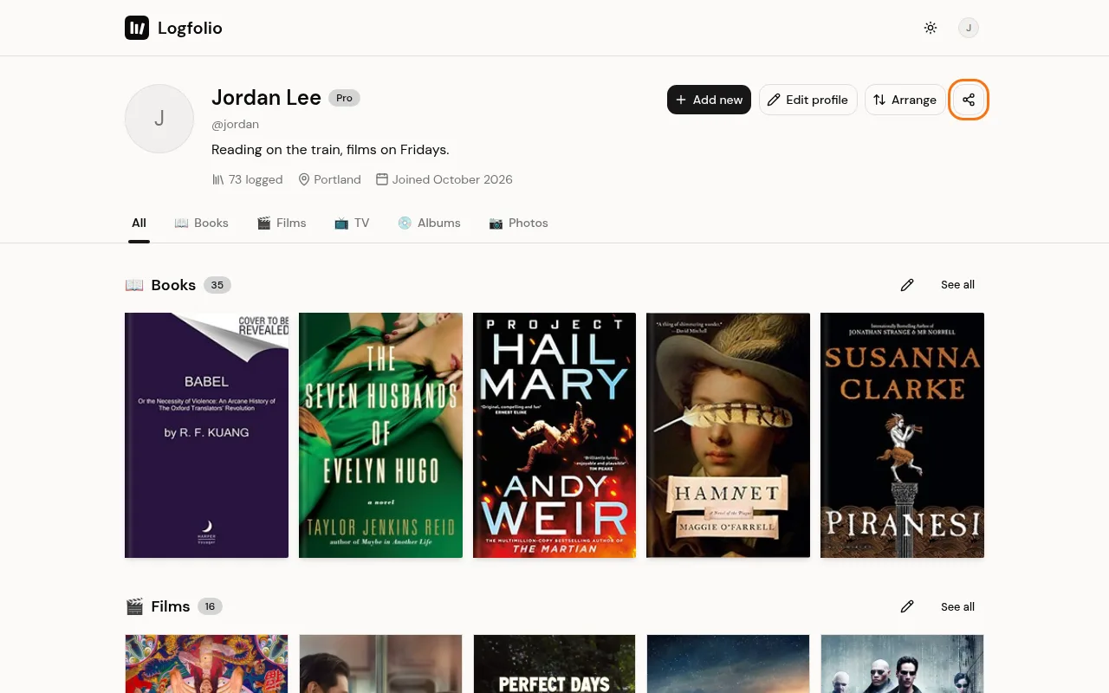Image resolution: width=1109 pixels, height=693 pixels.
Task: Click the bio 'Reading on the train' text
Action: pyautogui.click(x=330, y=150)
